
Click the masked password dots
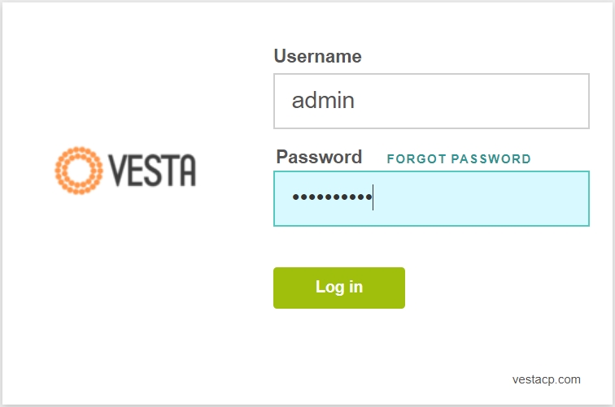332,197
